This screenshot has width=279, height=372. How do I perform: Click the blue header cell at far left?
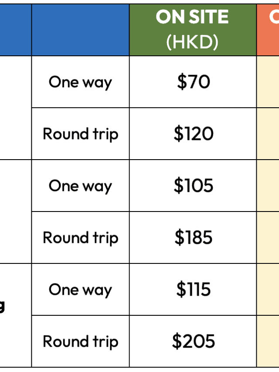15,30
